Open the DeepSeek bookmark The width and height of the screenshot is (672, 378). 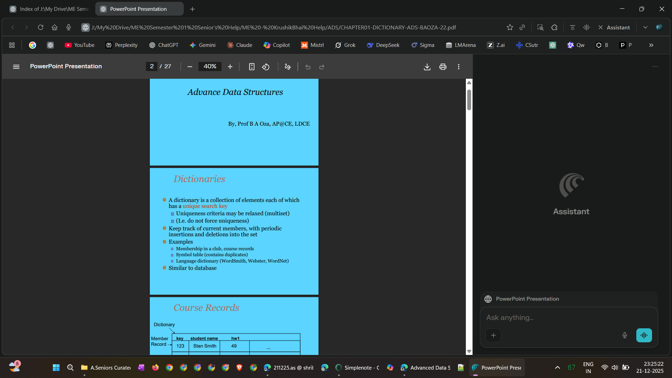coord(383,45)
